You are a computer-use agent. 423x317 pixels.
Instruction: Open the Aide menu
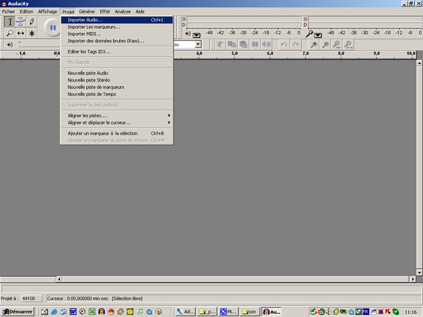[x=140, y=11]
